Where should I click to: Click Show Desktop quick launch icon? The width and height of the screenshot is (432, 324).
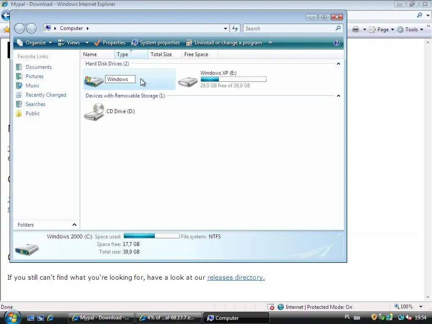(x=30, y=318)
